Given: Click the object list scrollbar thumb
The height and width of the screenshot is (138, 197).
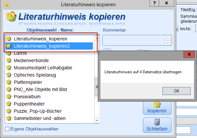Looking at the screenshot, I should (97, 87).
